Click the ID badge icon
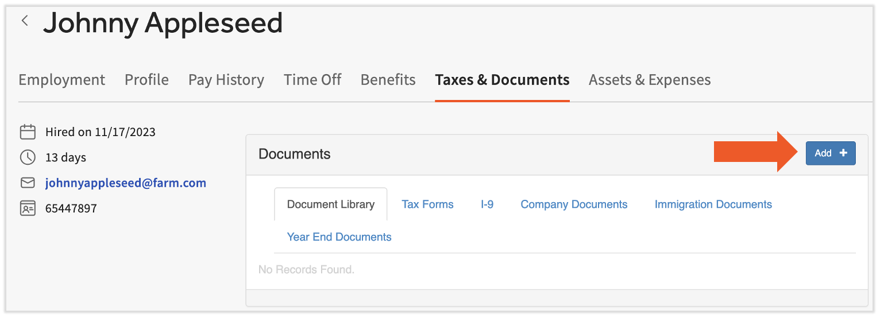880x317 pixels. coord(28,208)
